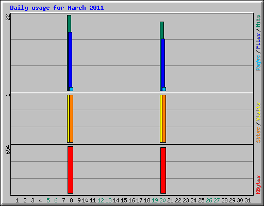
Task: Click the yellow Visits bar on day 20
Action: pyautogui.click(x=161, y=118)
